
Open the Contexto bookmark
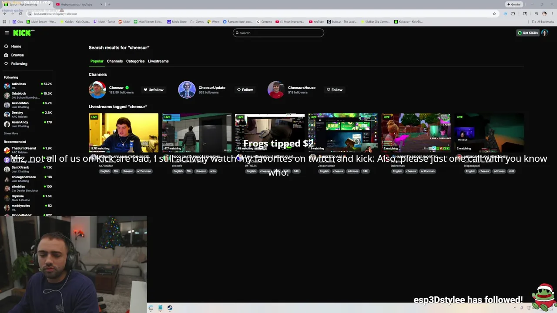click(x=264, y=22)
